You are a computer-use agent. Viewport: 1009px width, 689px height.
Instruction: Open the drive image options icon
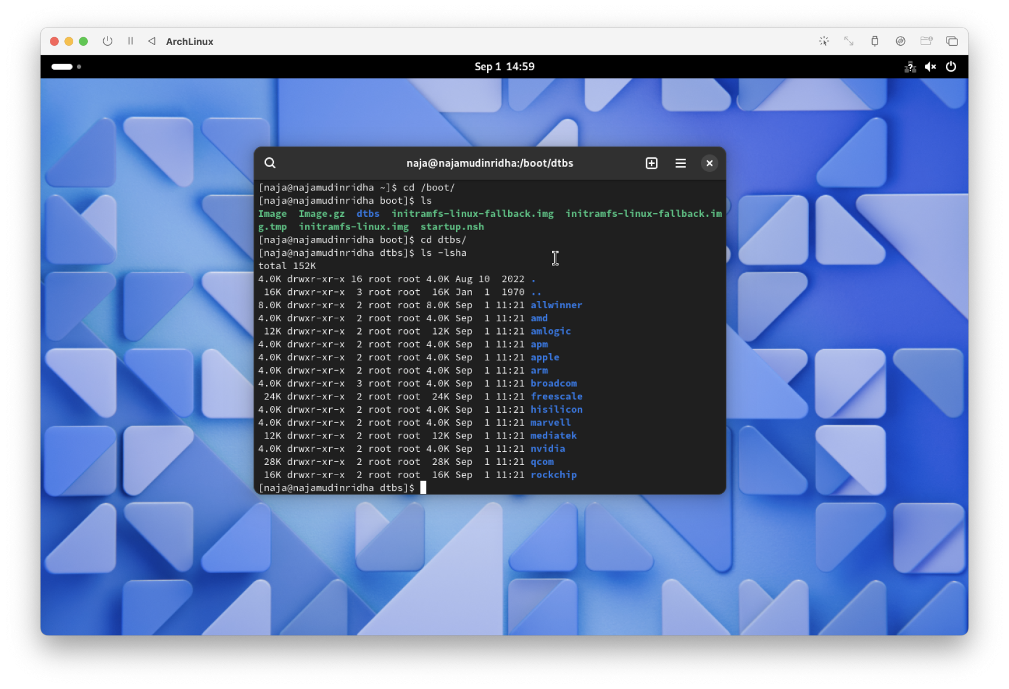pos(900,41)
